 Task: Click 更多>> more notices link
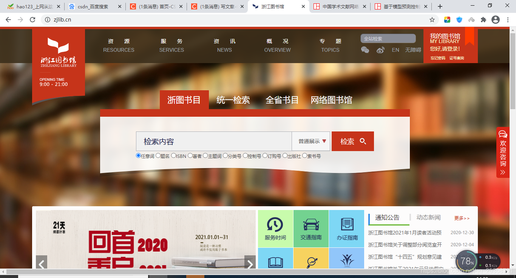pos(462,218)
